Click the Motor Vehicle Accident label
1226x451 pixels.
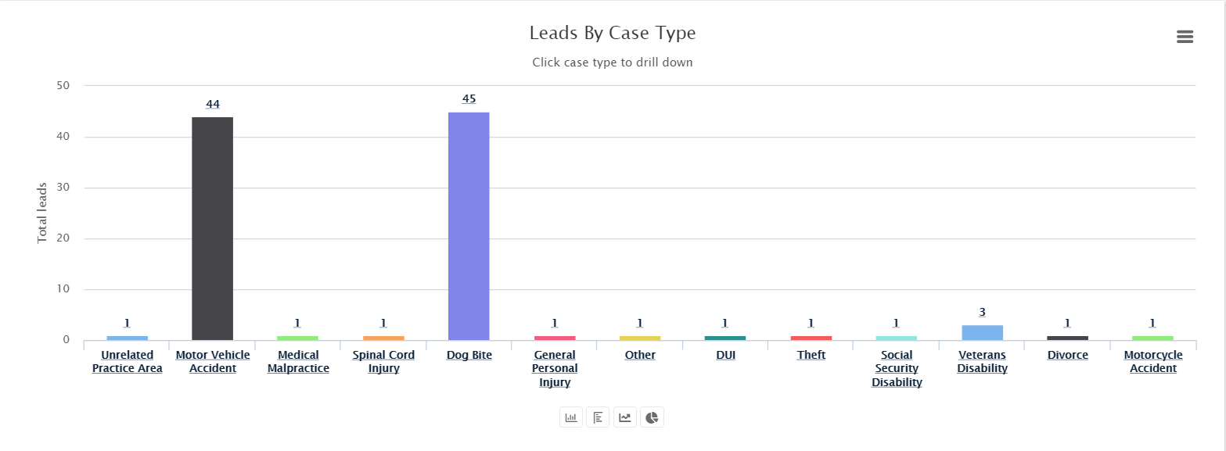[x=213, y=362]
